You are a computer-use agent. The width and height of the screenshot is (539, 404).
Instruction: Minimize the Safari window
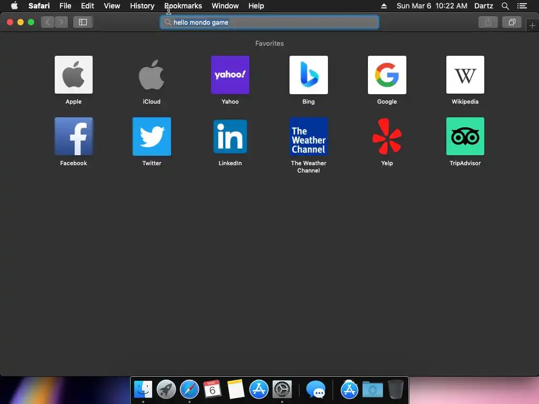point(21,22)
